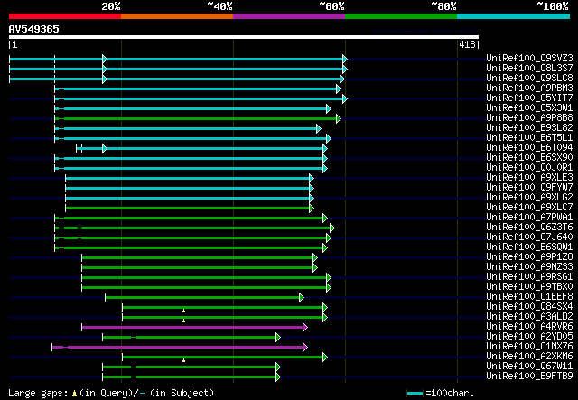This screenshot has width=578, height=400.
Task: Click the UniRef100_Q9SVZ3 hit label
Action: [529, 59]
